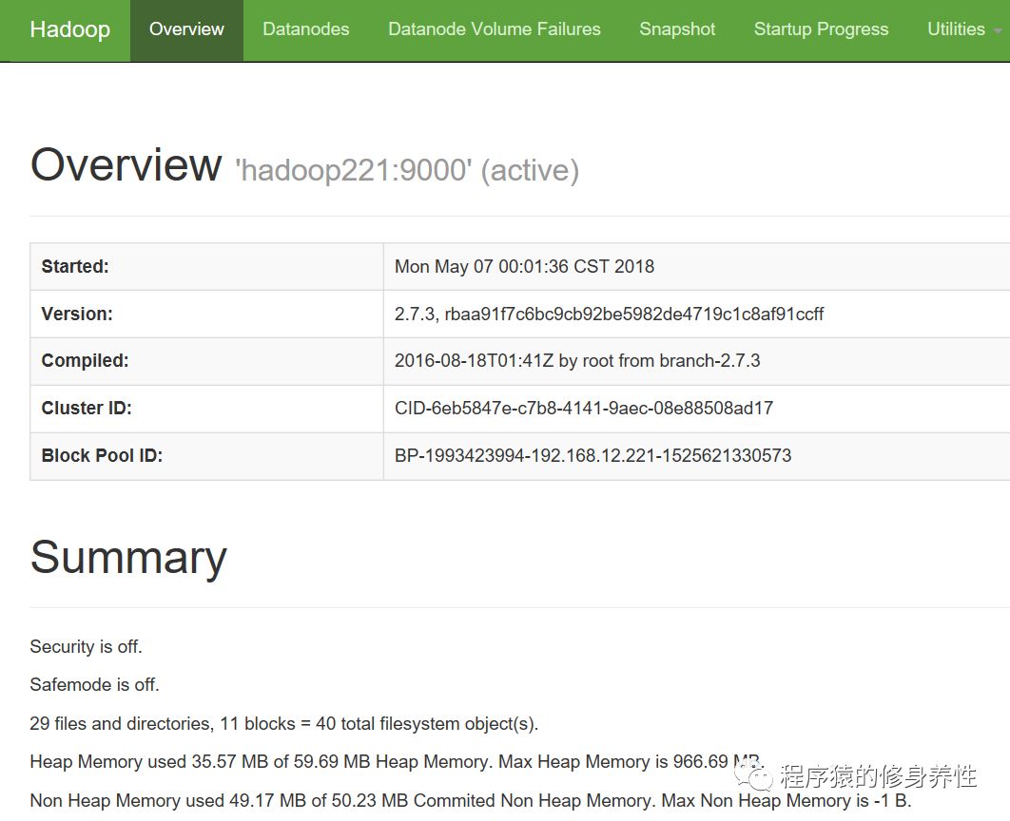Open the Overview tab
This screenshot has height=821, width=1010.
[186, 29]
